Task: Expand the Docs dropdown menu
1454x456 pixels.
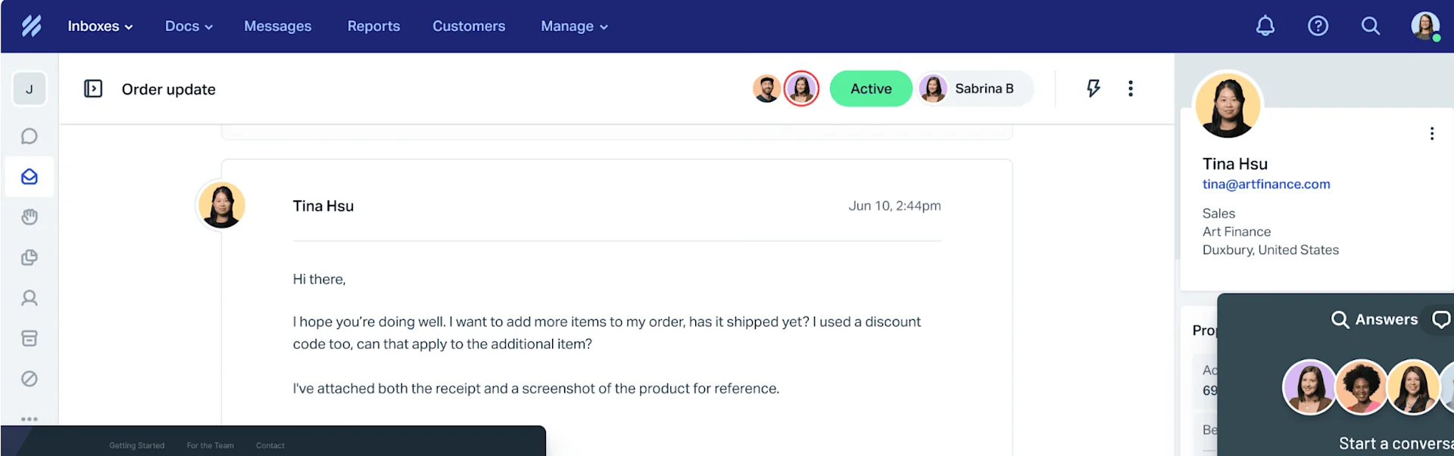Action: pos(189,26)
